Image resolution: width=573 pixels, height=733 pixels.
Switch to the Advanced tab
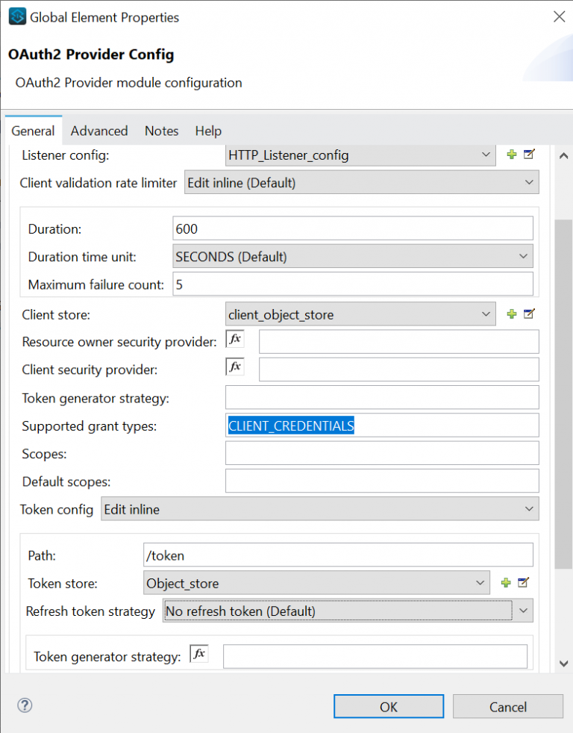click(99, 131)
